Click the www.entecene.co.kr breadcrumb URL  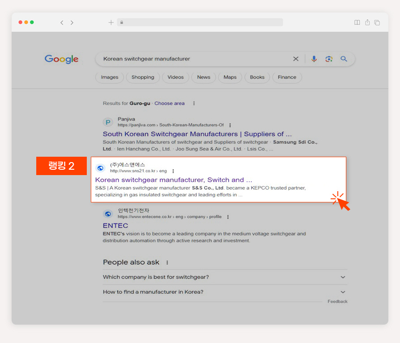pyautogui.click(x=170, y=217)
